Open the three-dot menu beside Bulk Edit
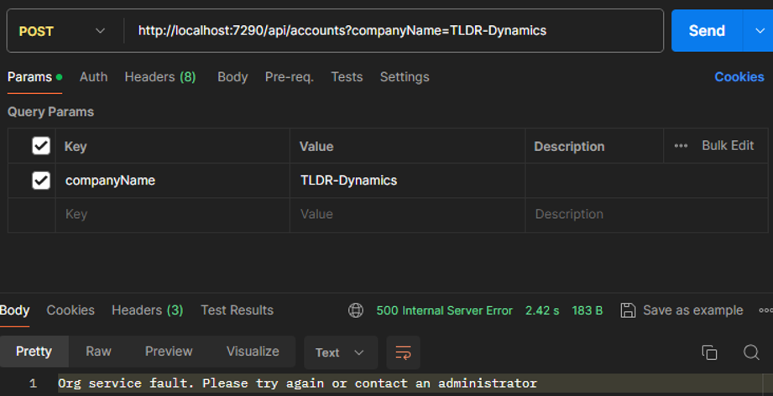773x396 pixels. pyautogui.click(x=681, y=146)
